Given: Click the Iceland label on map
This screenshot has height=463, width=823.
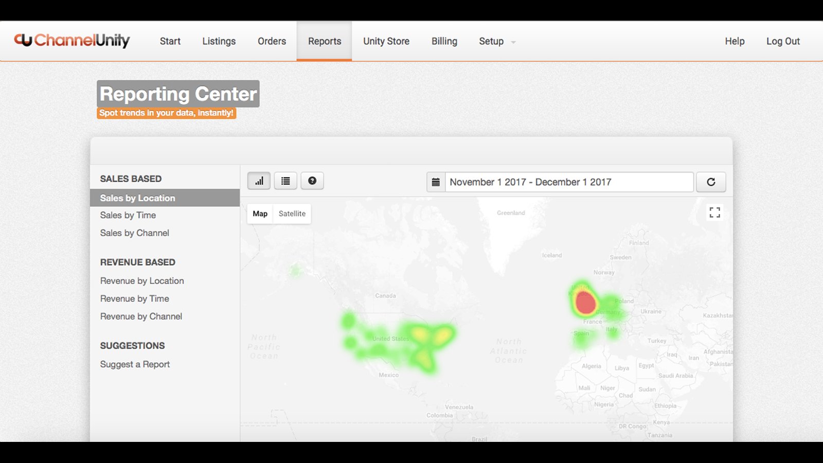Looking at the screenshot, I should [x=552, y=255].
